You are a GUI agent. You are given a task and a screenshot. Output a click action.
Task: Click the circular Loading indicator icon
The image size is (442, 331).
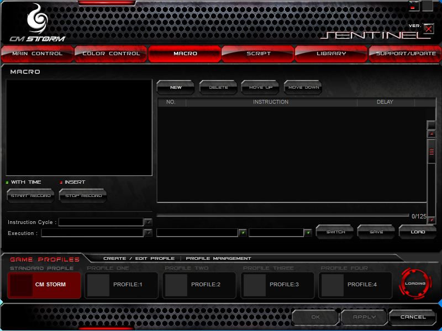(415, 284)
